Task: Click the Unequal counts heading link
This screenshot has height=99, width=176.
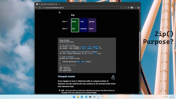Action: click(66, 76)
